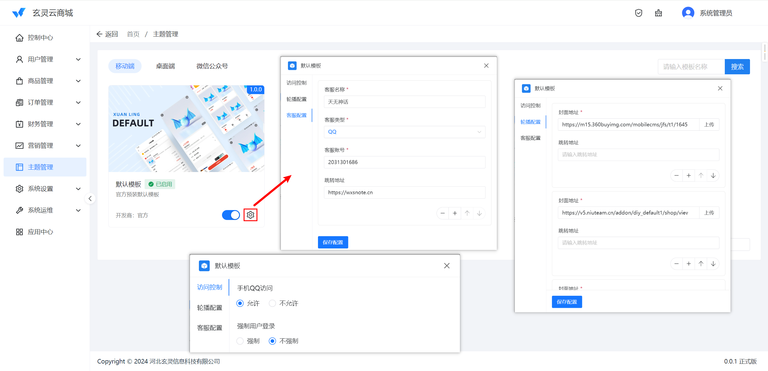Image resolution: width=768 pixels, height=371 pixels.
Task: Collapse the sidebar with the left chevron
Action: pyautogui.click(x=90, y=198)
